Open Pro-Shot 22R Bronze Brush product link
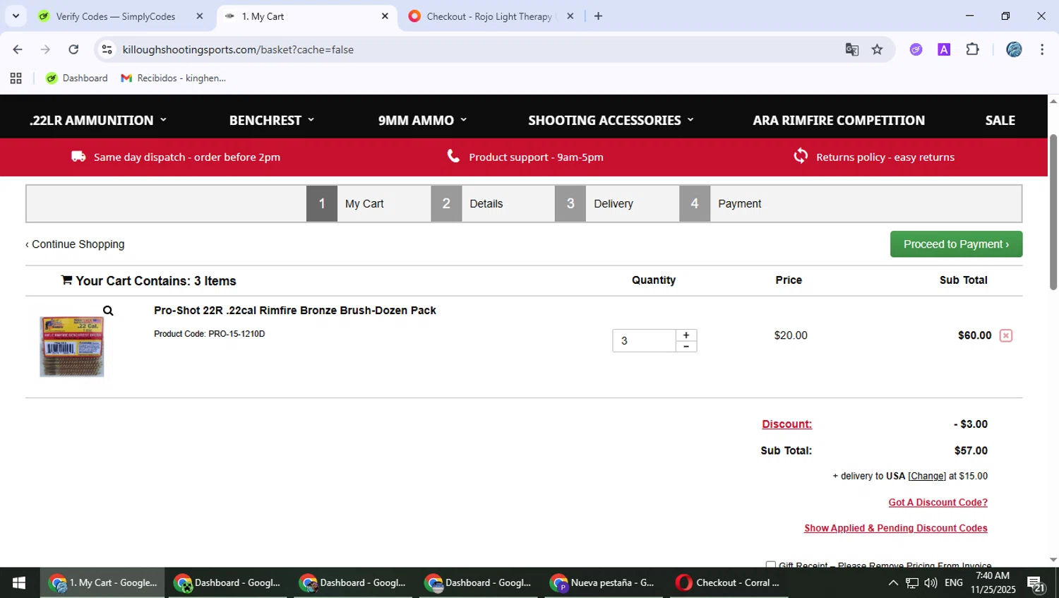This screenshot has height=598, width=1059. click(295, 311)
